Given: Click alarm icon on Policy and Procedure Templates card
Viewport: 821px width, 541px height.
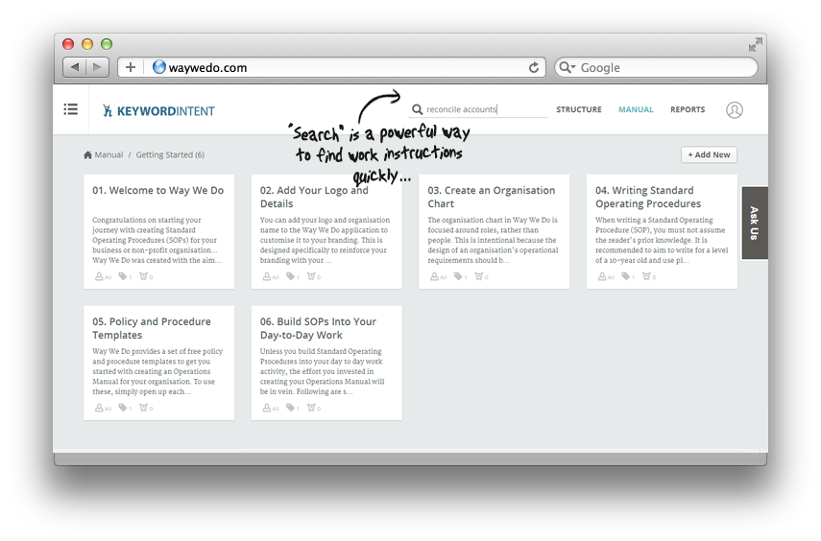Looking at the screenshot, I should tap(143, 408).
